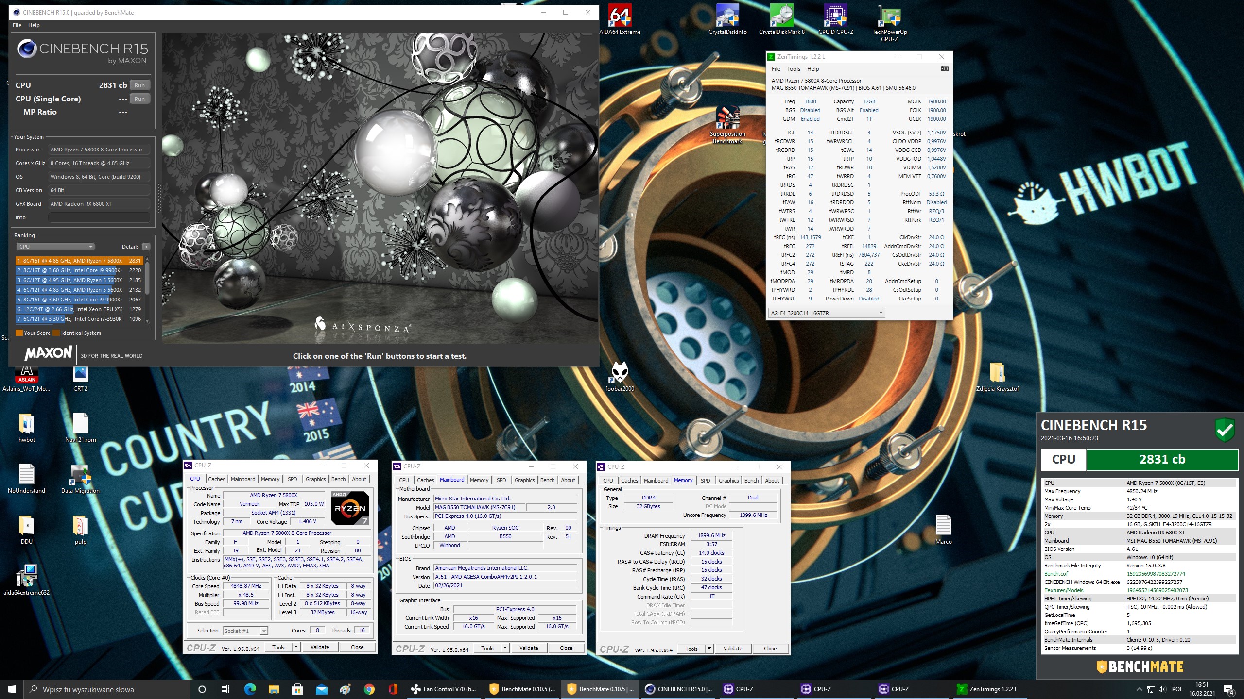This screenshot has width=1244, height=699.
Task: Open notification center icon
Action: (x=1229, y=689)
